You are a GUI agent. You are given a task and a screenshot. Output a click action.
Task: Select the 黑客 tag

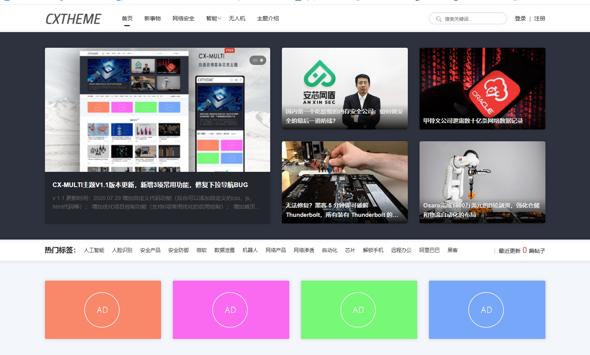pos(452,250)
